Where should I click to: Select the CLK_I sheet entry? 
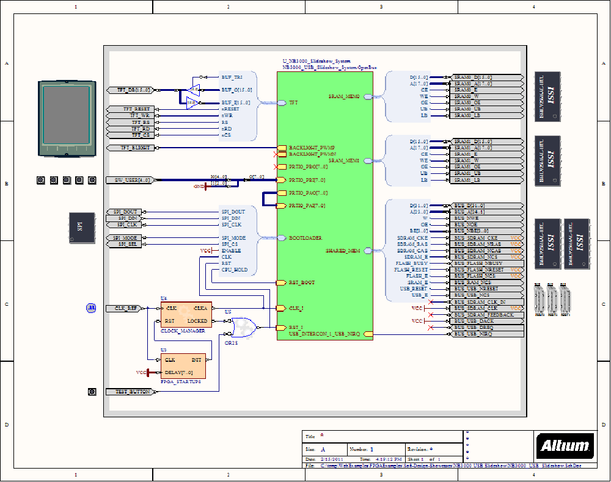click(x=282, y=308)
